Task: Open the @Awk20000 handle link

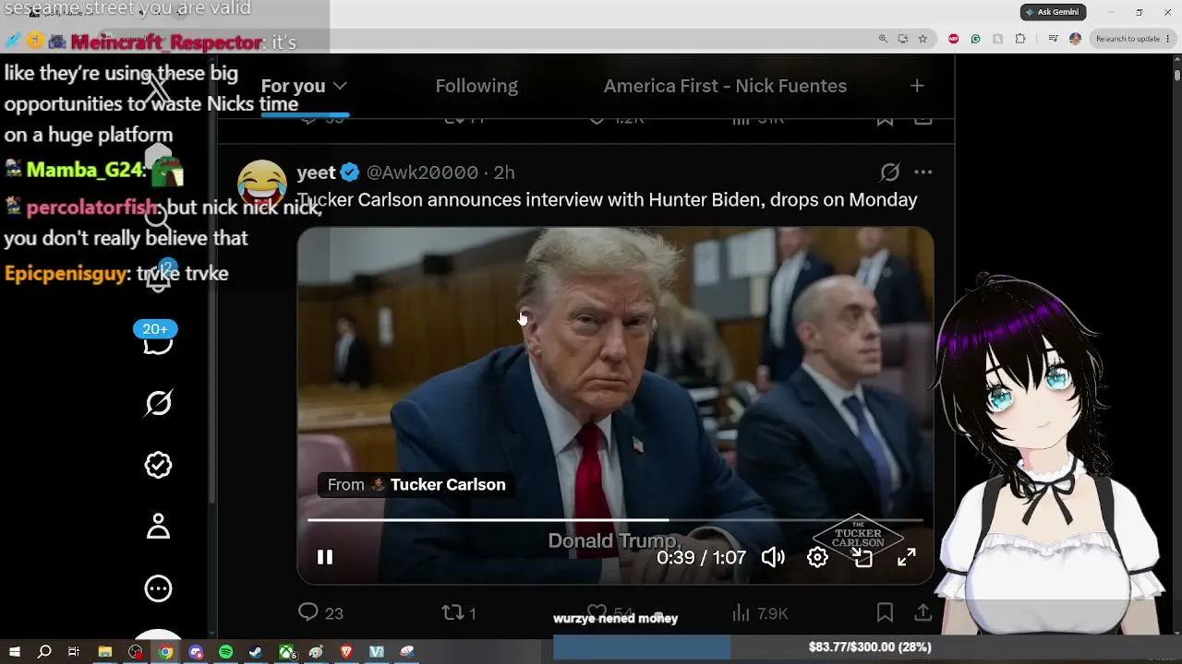Action: pos(422,172)
